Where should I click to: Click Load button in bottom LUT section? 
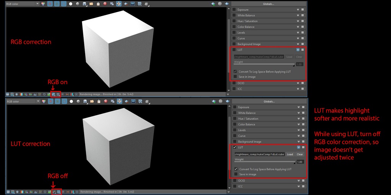(290, 154)
